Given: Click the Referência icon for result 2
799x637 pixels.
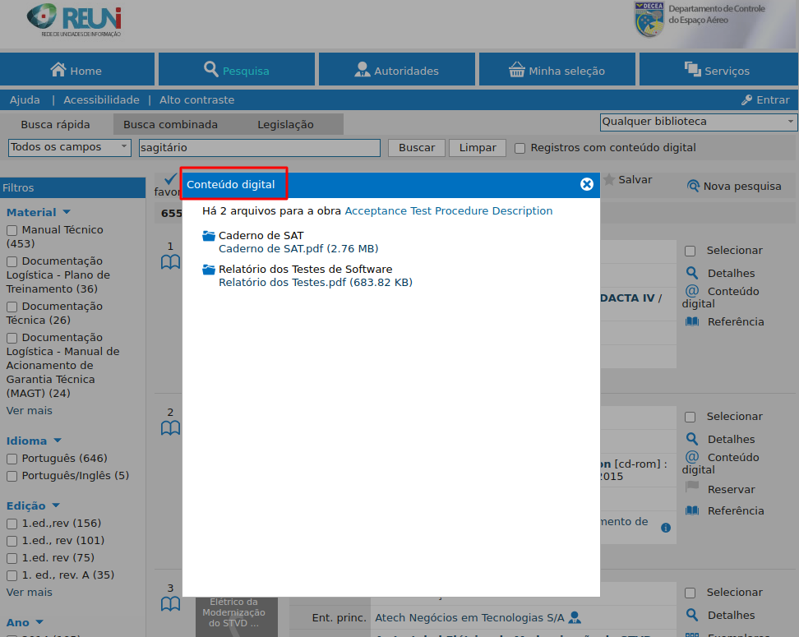Looking at the screenshot, I should (x=692, y=510).
